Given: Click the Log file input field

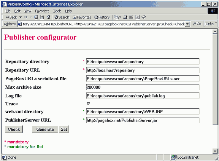Looking at the screenshot, I should click(143, 96).
